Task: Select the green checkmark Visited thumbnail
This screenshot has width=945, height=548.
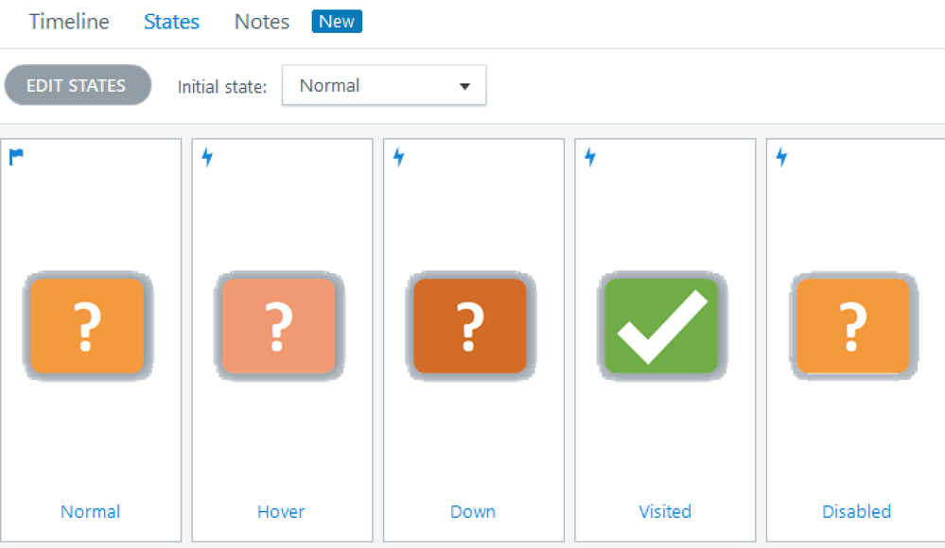Action: point(661,326)
